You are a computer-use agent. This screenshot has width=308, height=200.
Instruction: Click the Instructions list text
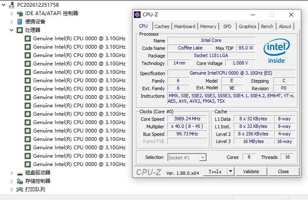231,99
